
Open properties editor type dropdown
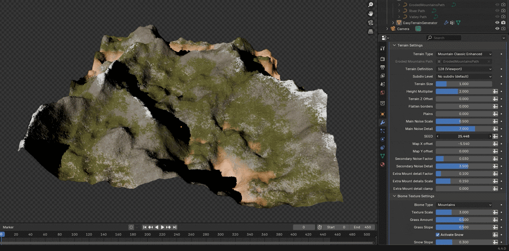point(385,38)
